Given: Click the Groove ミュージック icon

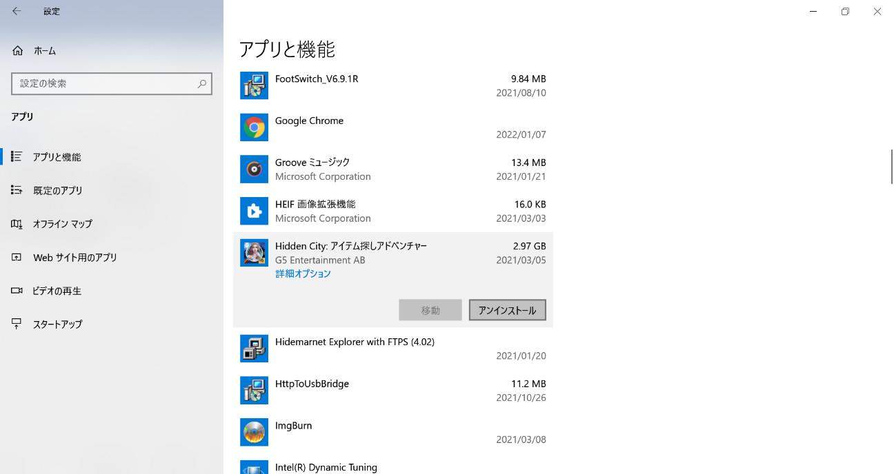Looking at the screenshot, I should click(x=254, y=169).
